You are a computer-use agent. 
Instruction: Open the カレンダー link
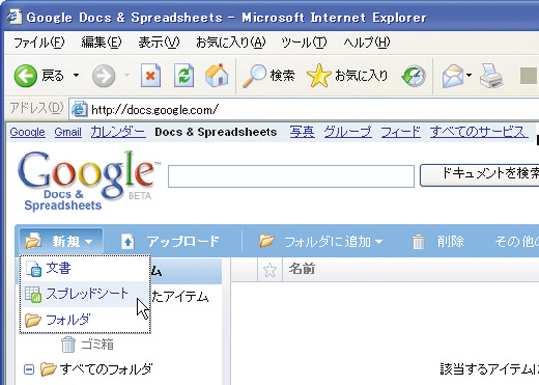(x=118, y=132)
